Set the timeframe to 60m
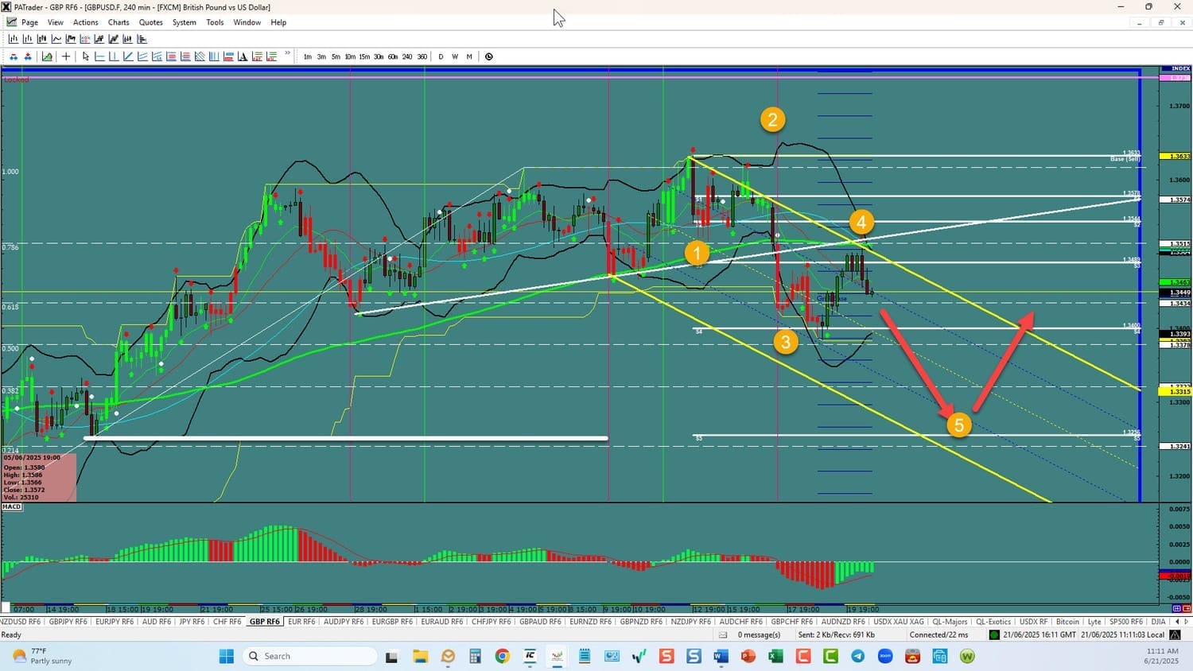1193x671 pixels. click(393, 56)
